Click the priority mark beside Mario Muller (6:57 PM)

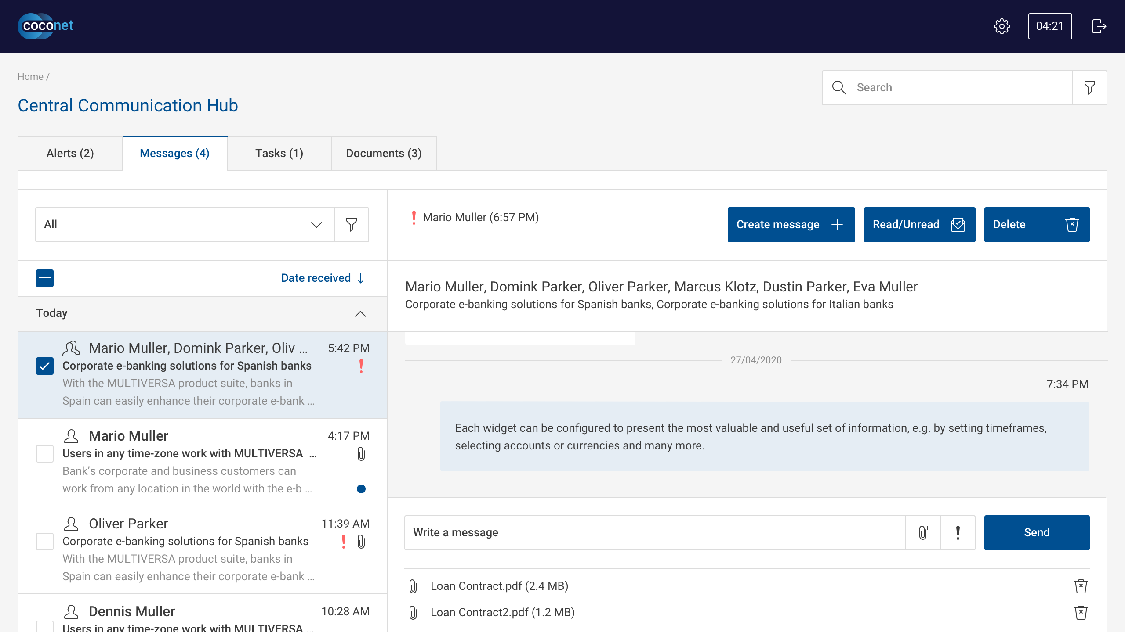pyautogui.click(x=414, y=217)
